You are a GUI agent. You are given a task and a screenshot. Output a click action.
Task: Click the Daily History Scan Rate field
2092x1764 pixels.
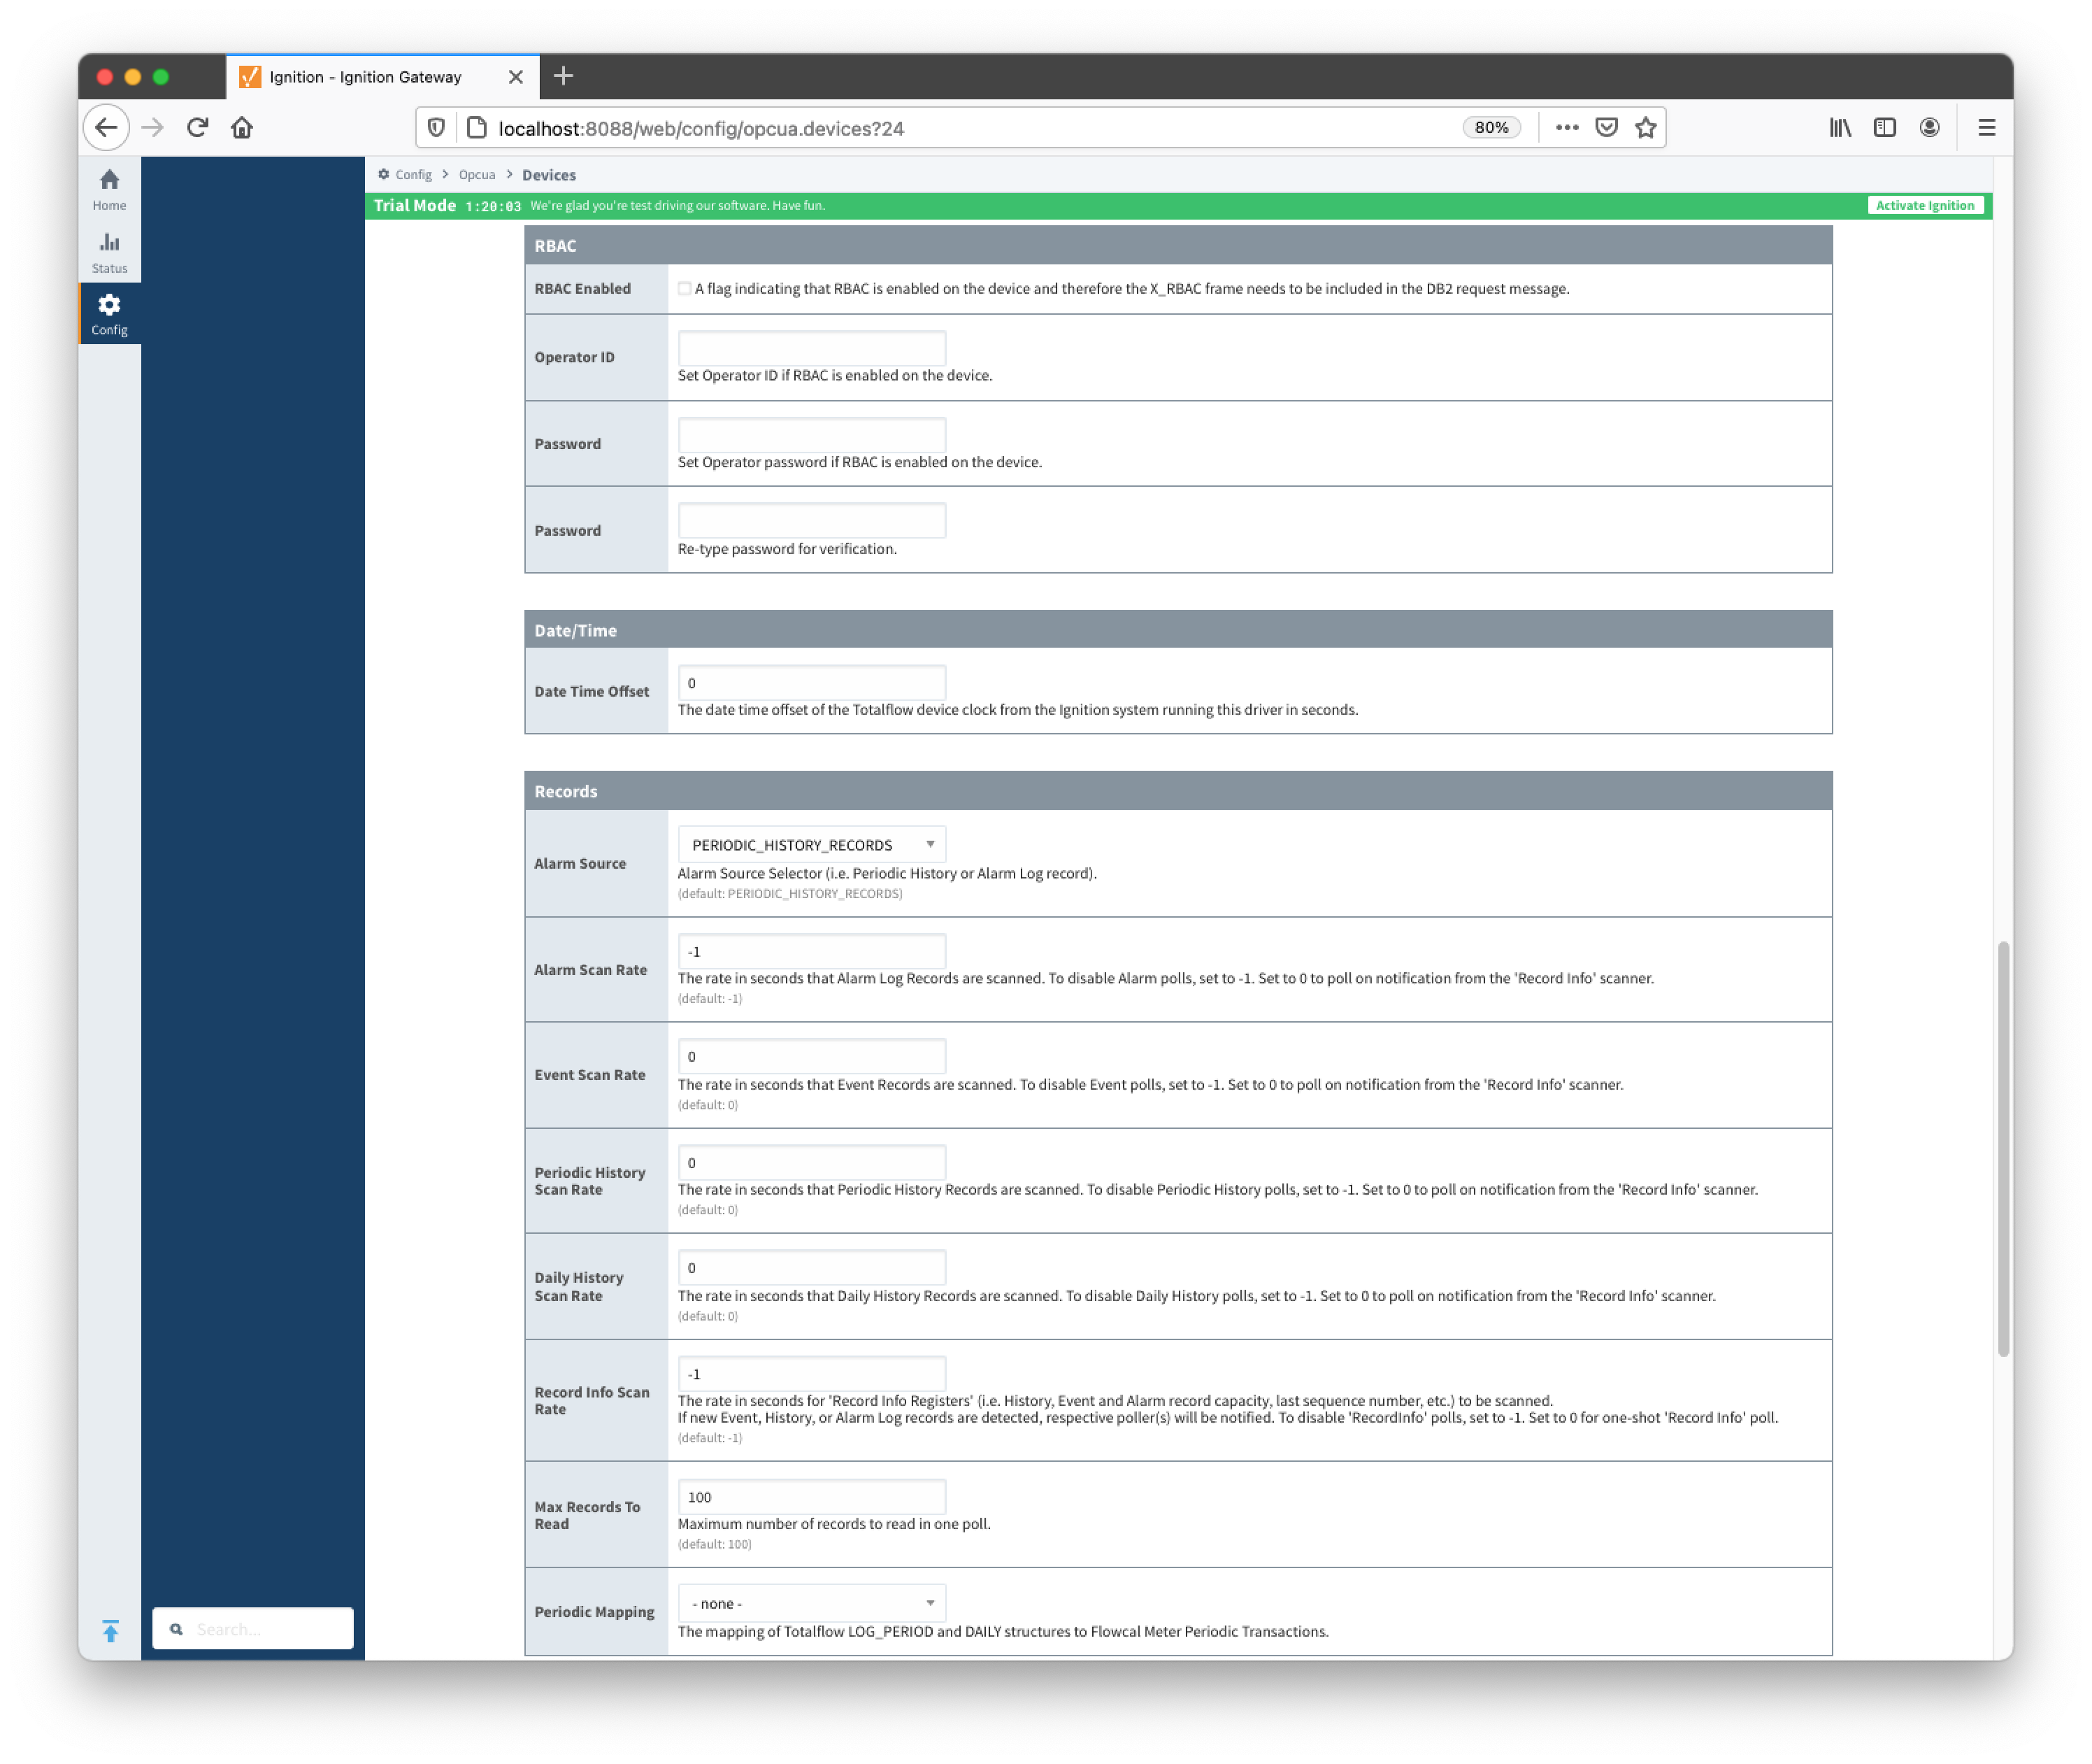pyautogui.click(x=812, y=1268)
